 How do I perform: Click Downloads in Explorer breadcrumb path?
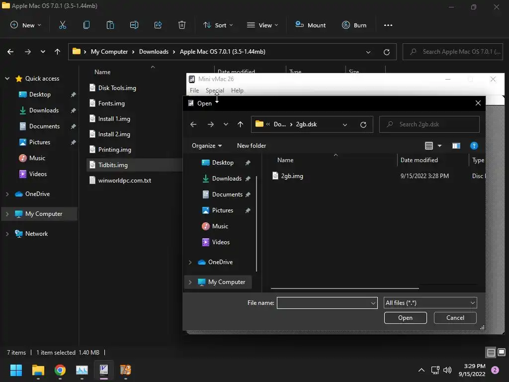pyautogui.click(x=154, y=52)
